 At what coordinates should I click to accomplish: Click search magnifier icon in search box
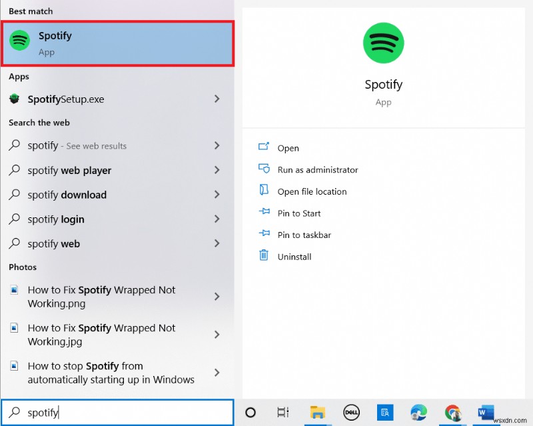14,412
